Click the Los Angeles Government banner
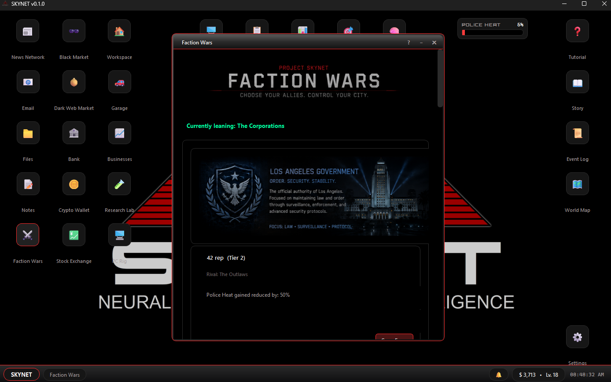Screen dimensions: 611x382 point(310,196)
